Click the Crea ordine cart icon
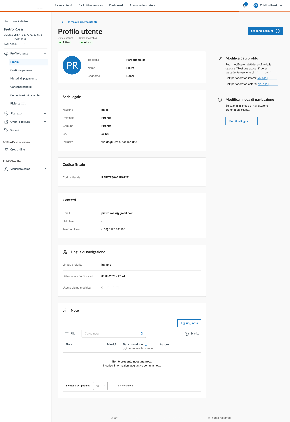This screenshot has height=422, width=290. (6, 150)
